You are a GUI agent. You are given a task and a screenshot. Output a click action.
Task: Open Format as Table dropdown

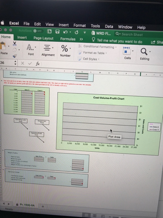[92, 53]
